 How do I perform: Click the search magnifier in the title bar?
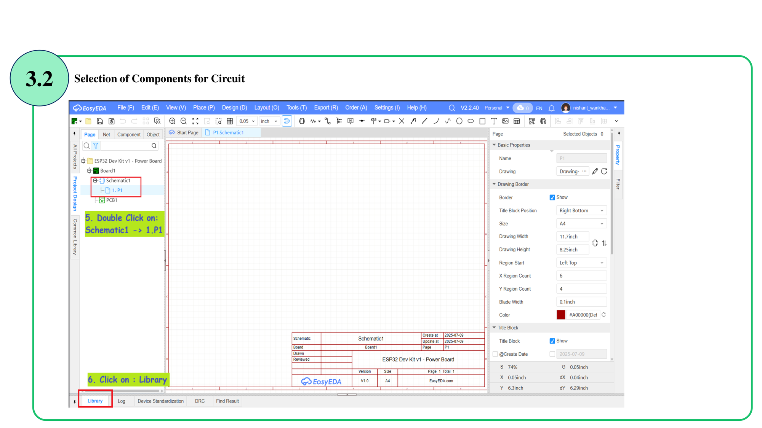click(x=452, y=108)
